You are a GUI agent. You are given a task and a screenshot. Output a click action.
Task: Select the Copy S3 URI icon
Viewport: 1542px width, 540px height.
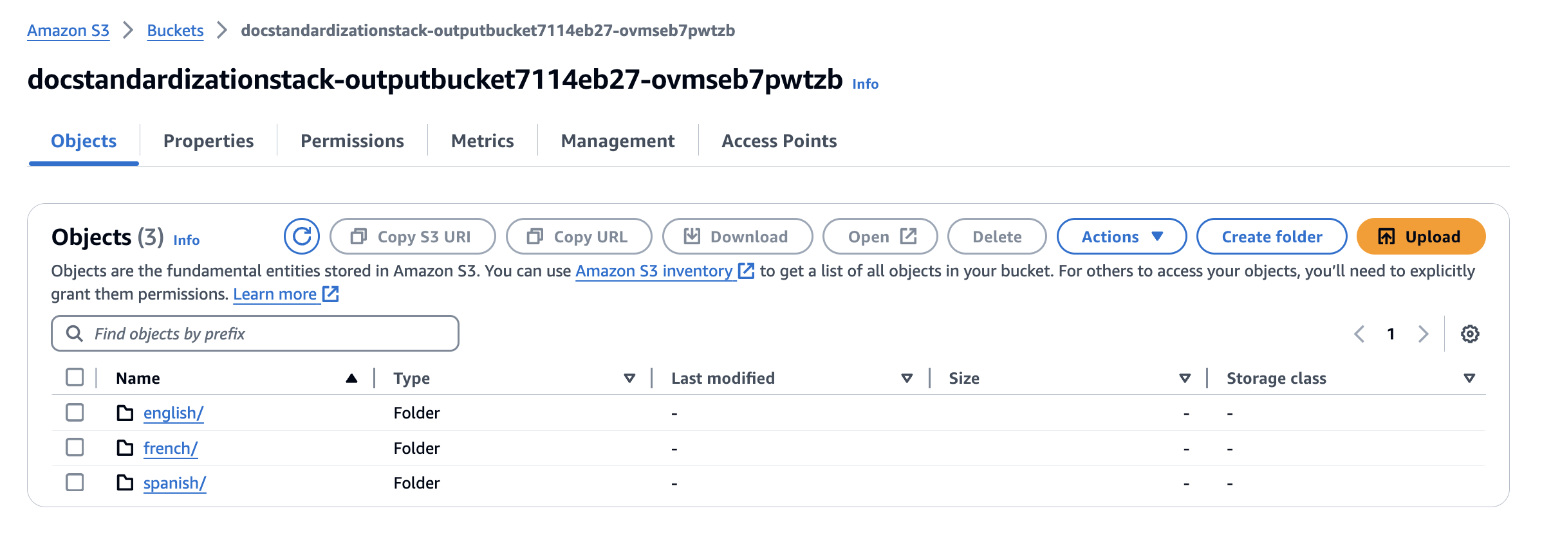[359, 236]
